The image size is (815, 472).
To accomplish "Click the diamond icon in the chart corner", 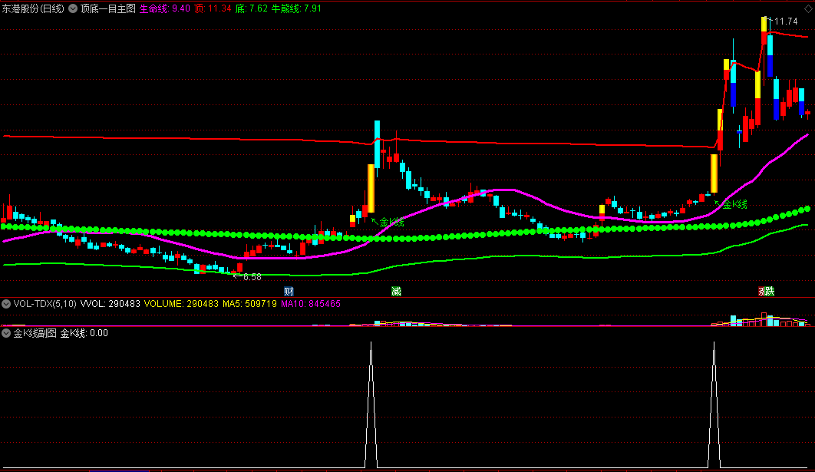I will [808, 9].
